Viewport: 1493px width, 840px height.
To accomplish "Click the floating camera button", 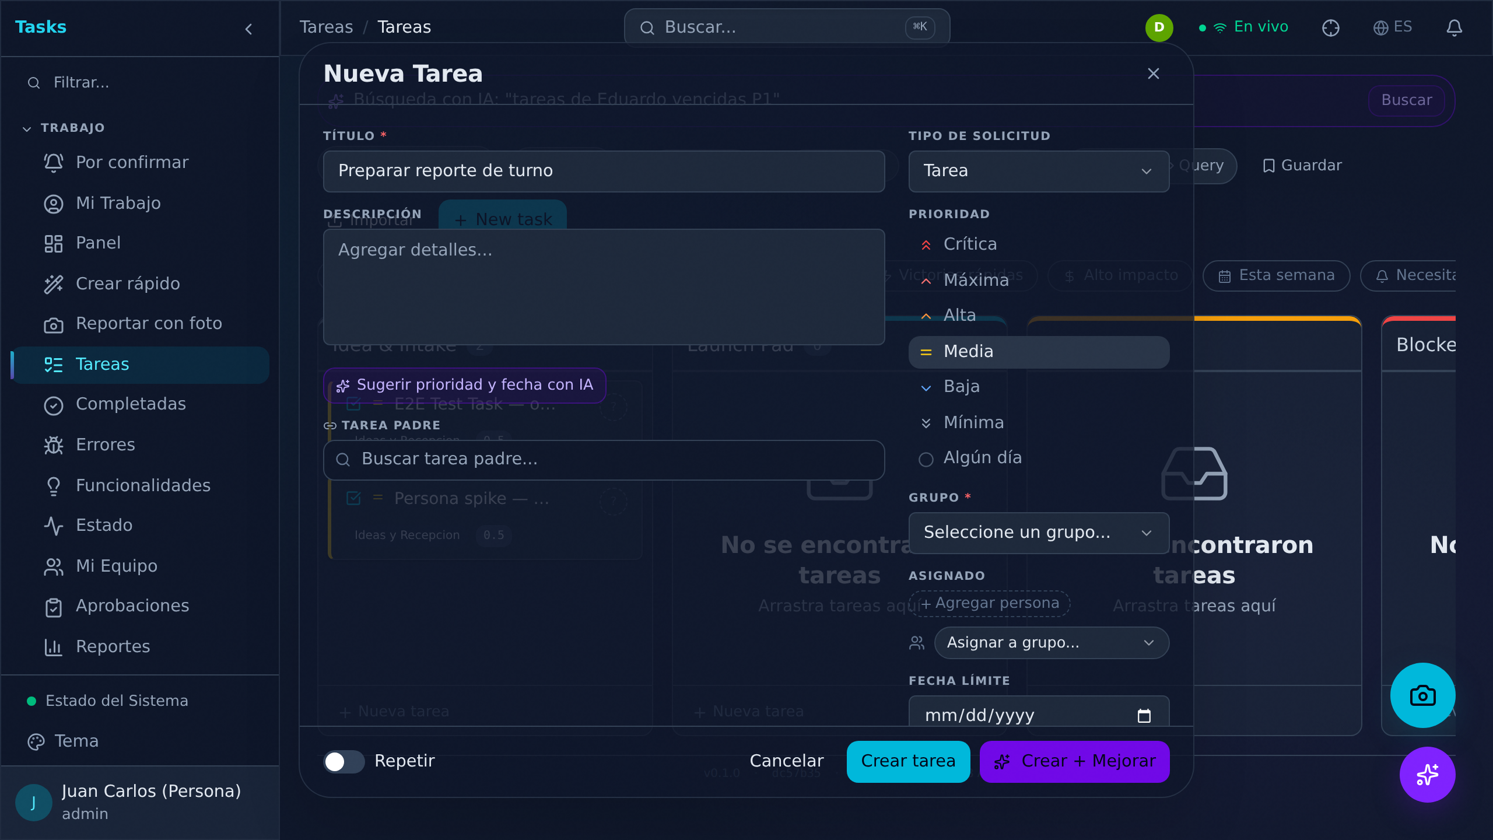I will tap(1423, 695).
